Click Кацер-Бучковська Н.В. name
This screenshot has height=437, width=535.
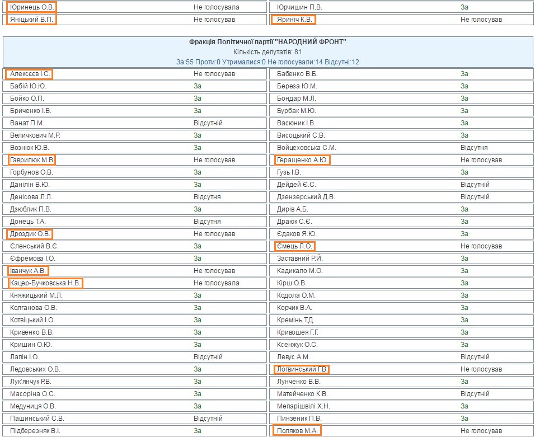[x=45, y=283]
